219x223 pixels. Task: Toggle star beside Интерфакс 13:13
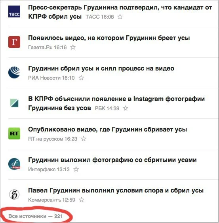coord(76,169)
